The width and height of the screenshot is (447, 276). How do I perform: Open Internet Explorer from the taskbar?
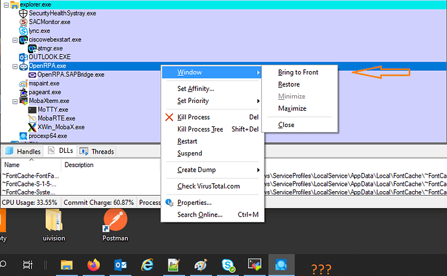[x=148, y=265]
